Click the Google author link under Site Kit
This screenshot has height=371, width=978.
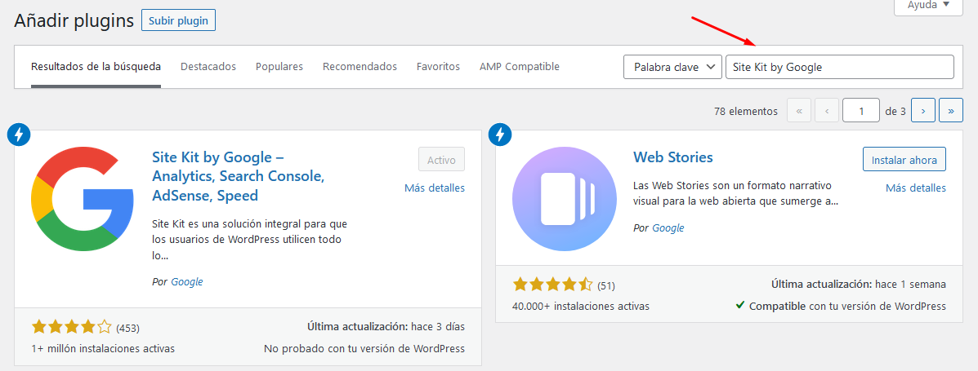[x=187, y=282]
